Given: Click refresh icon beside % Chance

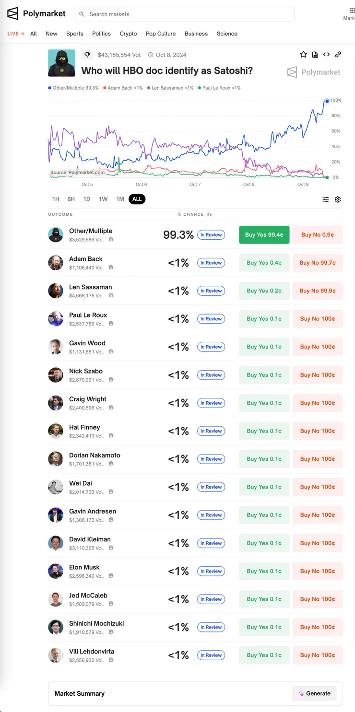Looking at the screenshot, I should [210, 214].
